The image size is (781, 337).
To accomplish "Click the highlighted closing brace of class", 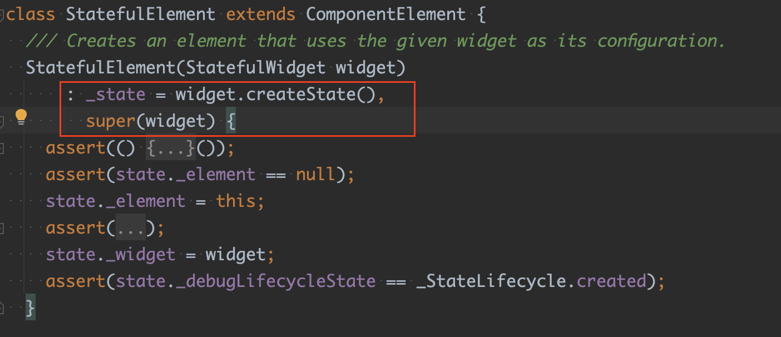I will pyautogui.click(x=31, y=308).
